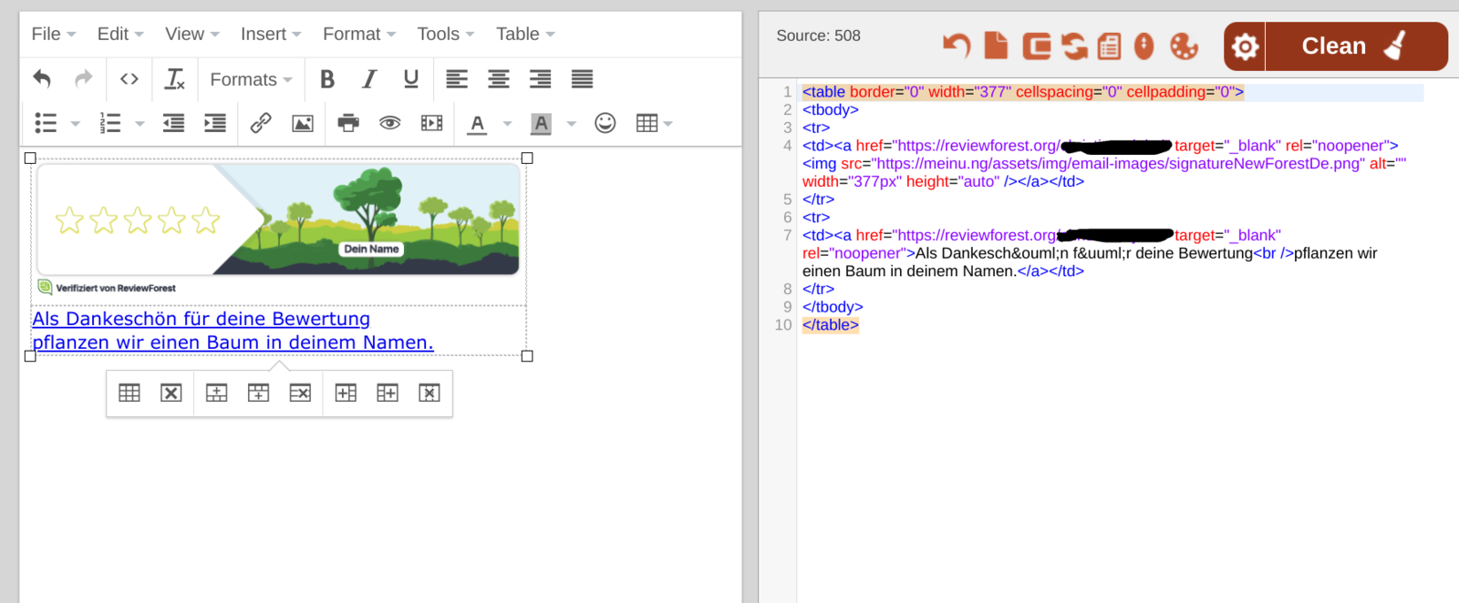Toggle bold formatting

click(327, 79)
